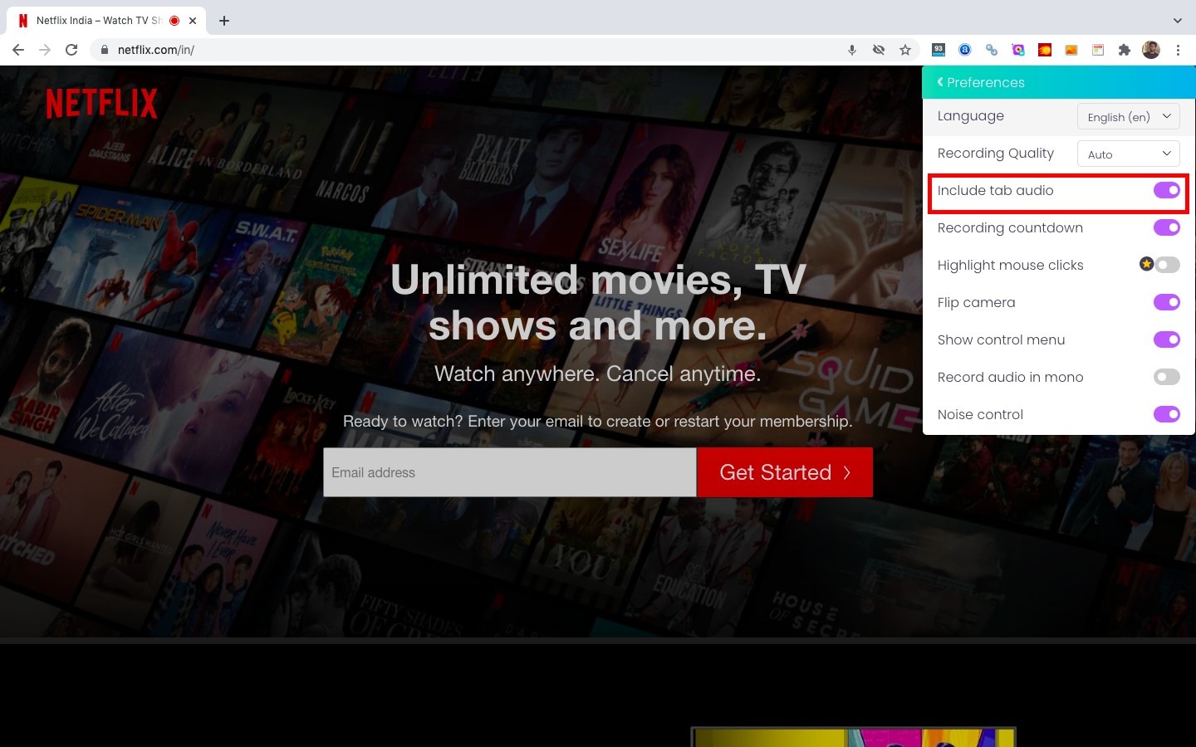Click the fireball extension icon in the toolbar
The width and height of the screenshot is (1196, 747).
tap(1045, 50)
